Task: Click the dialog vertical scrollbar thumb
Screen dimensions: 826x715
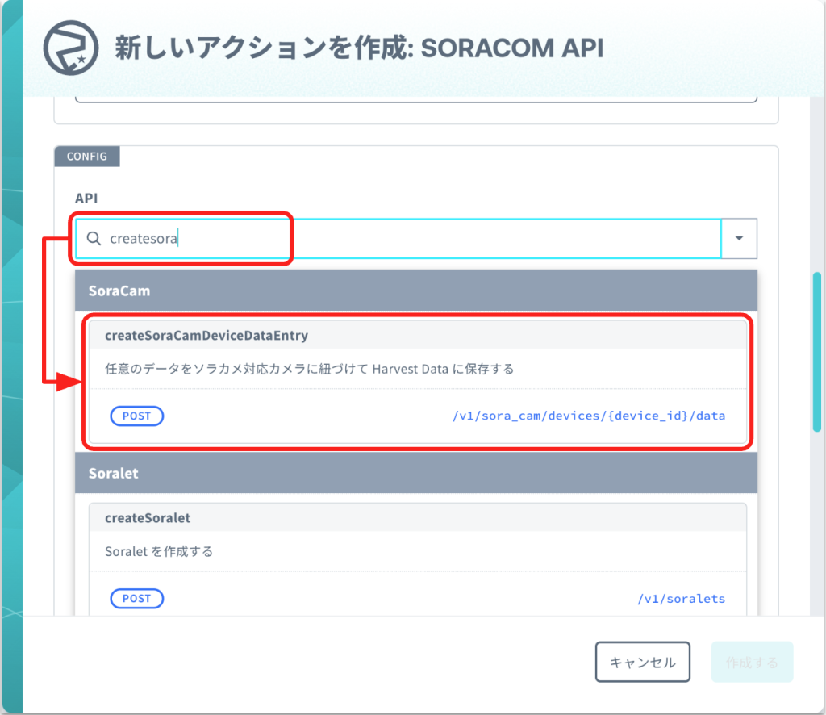Action: click(x=817, y=351)
